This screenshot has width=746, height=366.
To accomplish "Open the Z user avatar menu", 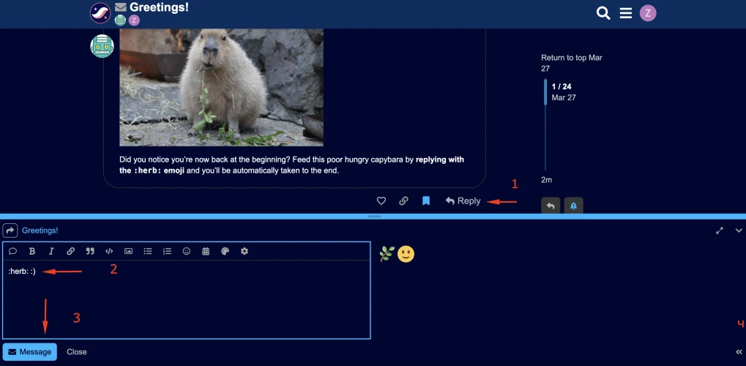I will 648,13.
